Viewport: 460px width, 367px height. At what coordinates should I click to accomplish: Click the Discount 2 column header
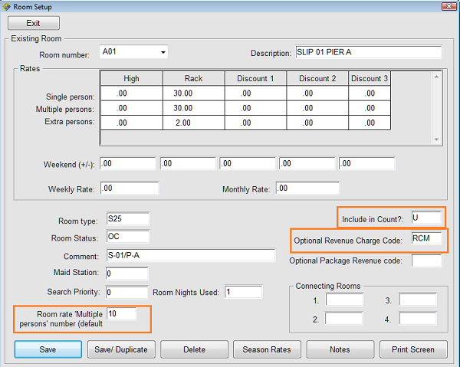[x=317, y=78]
